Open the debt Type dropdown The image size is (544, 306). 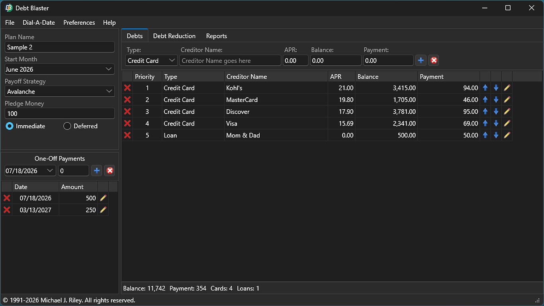tap(151, 61)
